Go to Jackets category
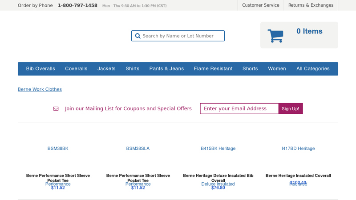This screenshot has height=200, width=356. click(x=106, y=69)
